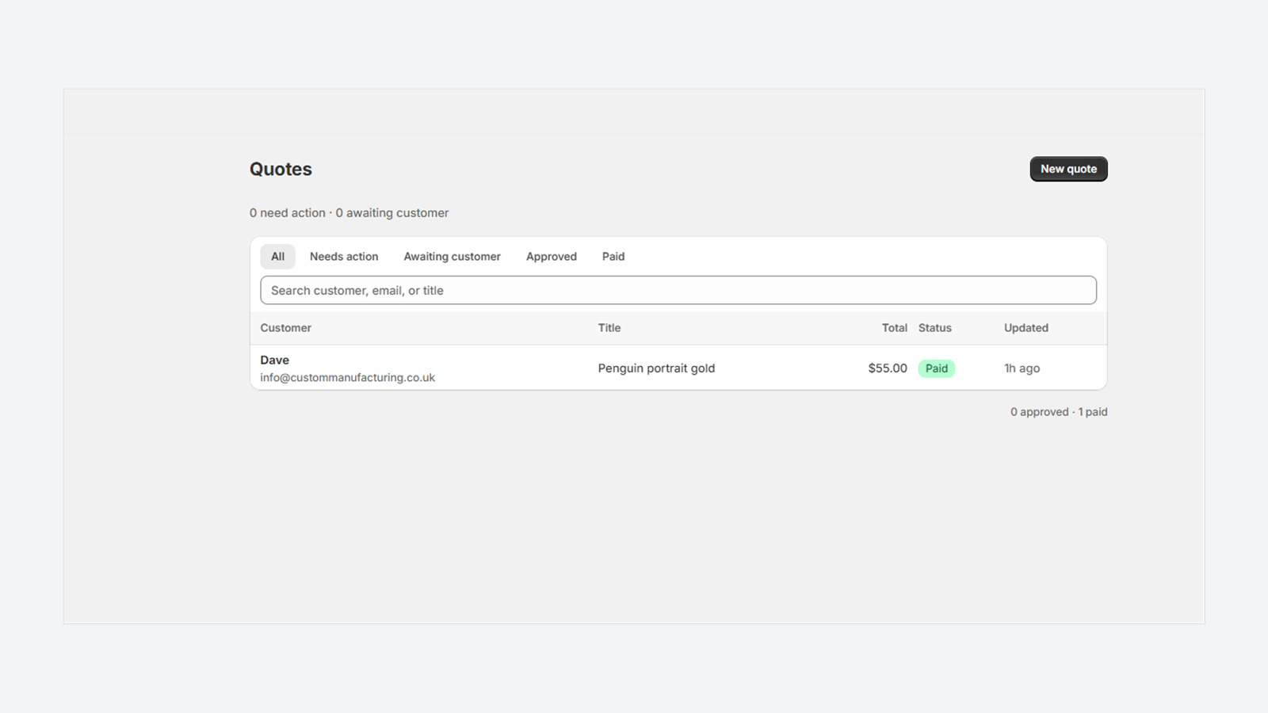Click the $55.00 total amount
1268x713 pixels.
888,368
